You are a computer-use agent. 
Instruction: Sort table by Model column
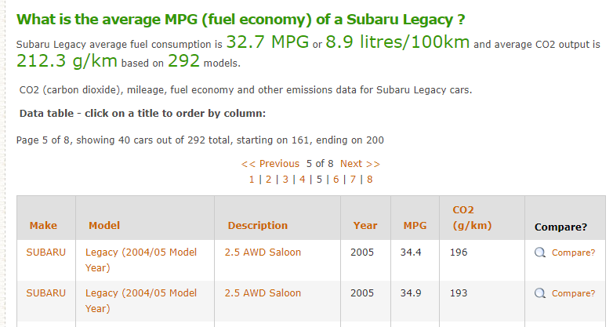[104, 226]
